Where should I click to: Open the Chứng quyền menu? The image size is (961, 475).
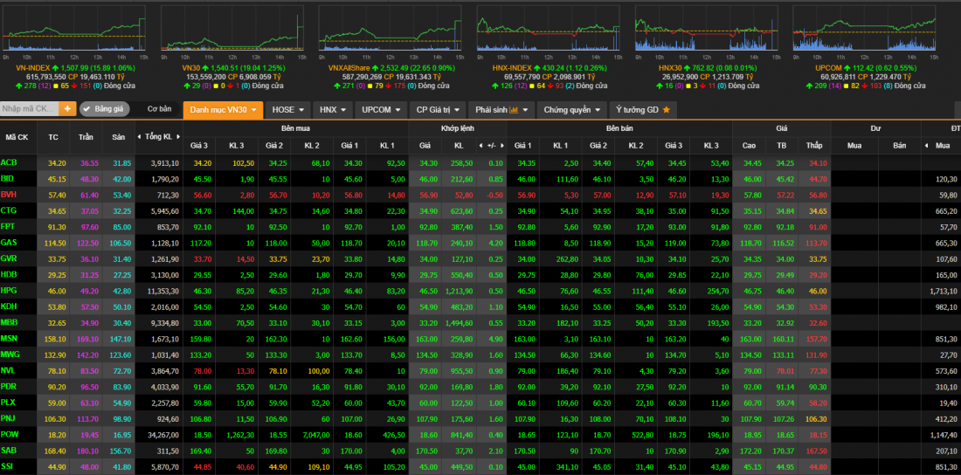(x=573, y=110)
